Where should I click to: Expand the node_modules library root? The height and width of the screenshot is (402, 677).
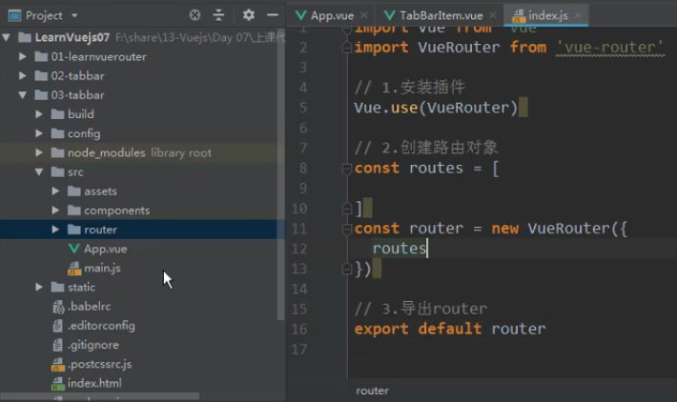(39, 152)
